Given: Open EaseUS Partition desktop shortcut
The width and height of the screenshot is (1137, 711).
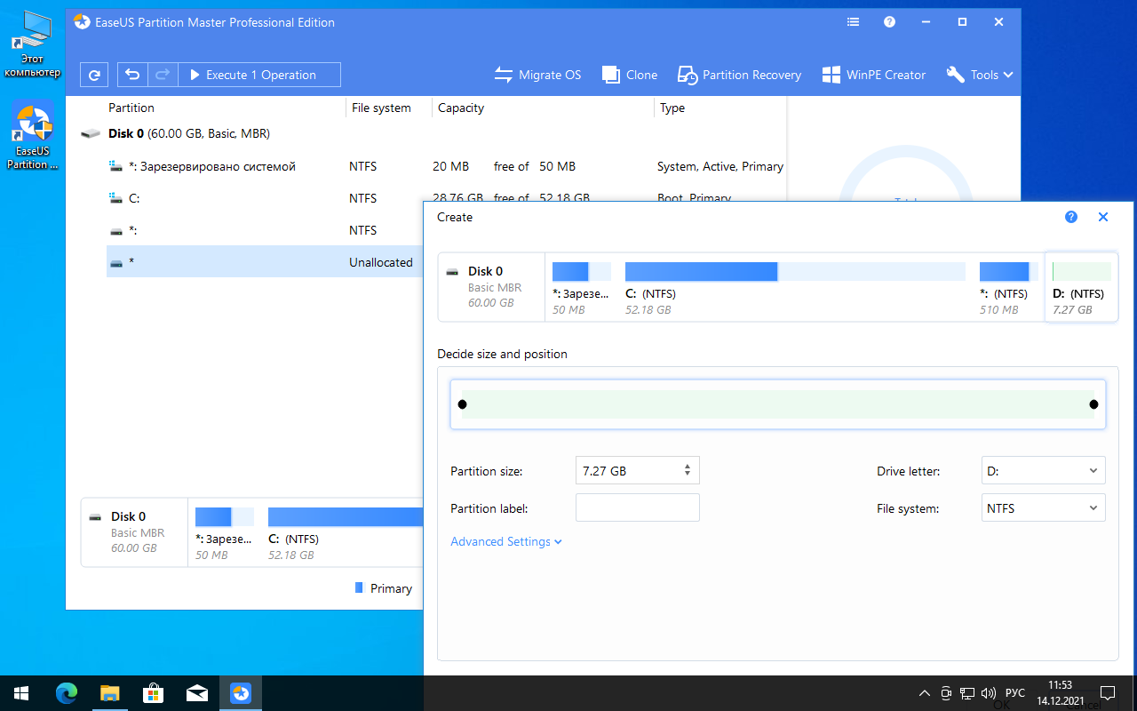Looking at the screenshot, I should [32, 136].
